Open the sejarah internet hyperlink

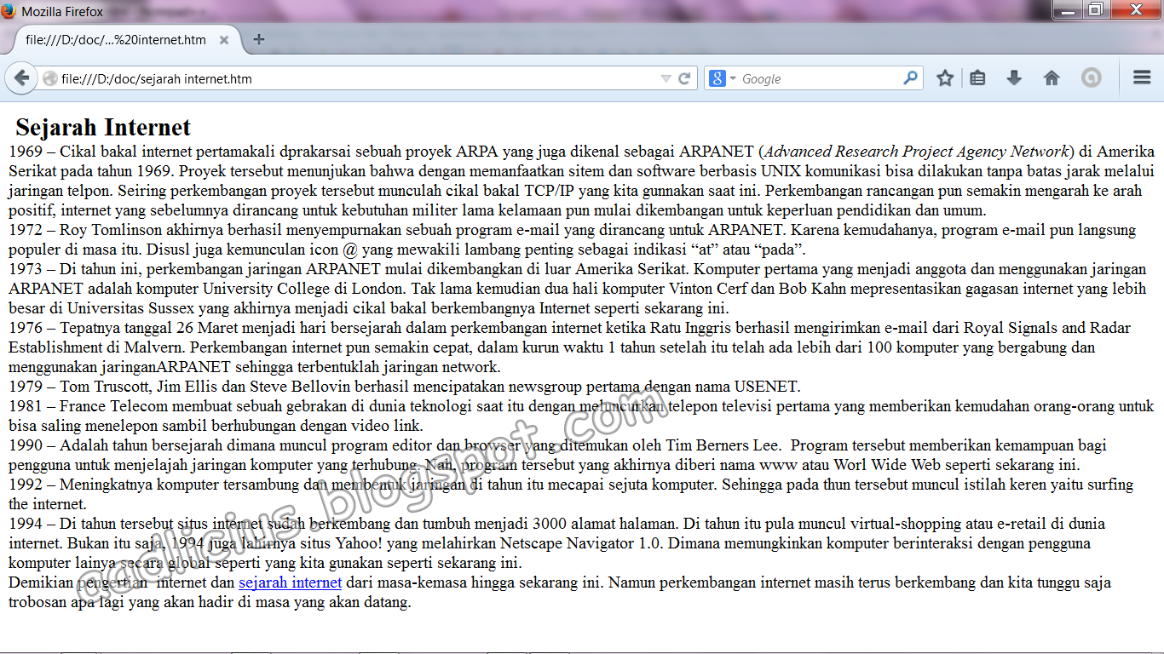tap(291, 582)
